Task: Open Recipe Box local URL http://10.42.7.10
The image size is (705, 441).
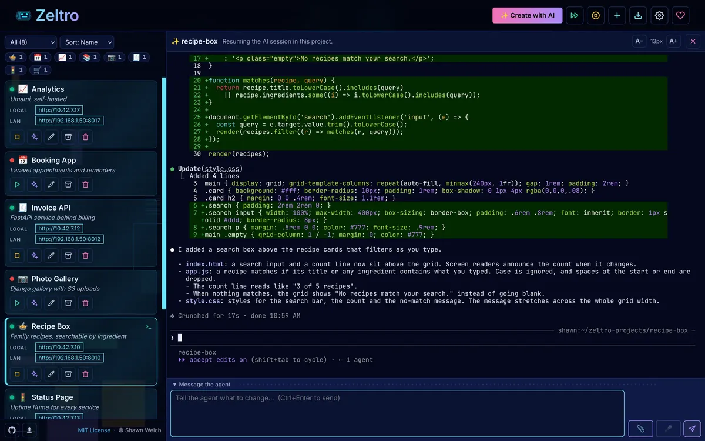Action: [x=59, y=348]
